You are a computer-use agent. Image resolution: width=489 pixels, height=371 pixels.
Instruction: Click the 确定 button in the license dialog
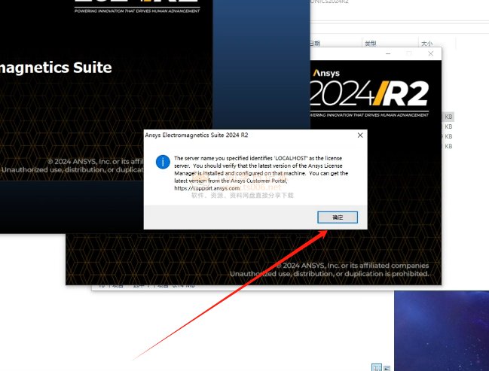[x=338, y=217]
